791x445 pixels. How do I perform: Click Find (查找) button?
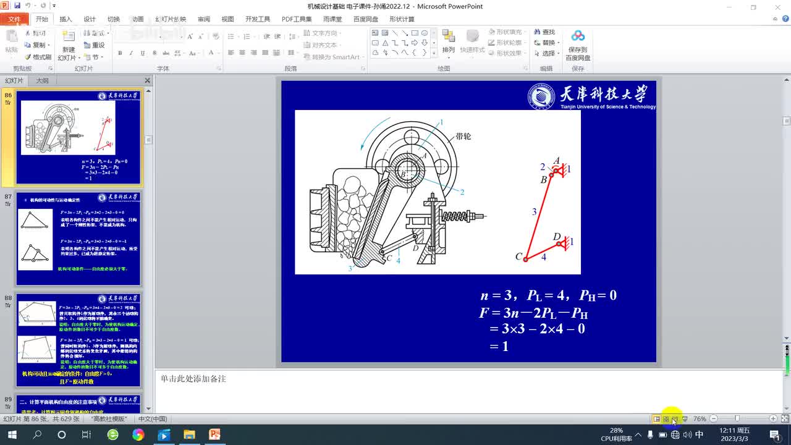pos(544,32)
